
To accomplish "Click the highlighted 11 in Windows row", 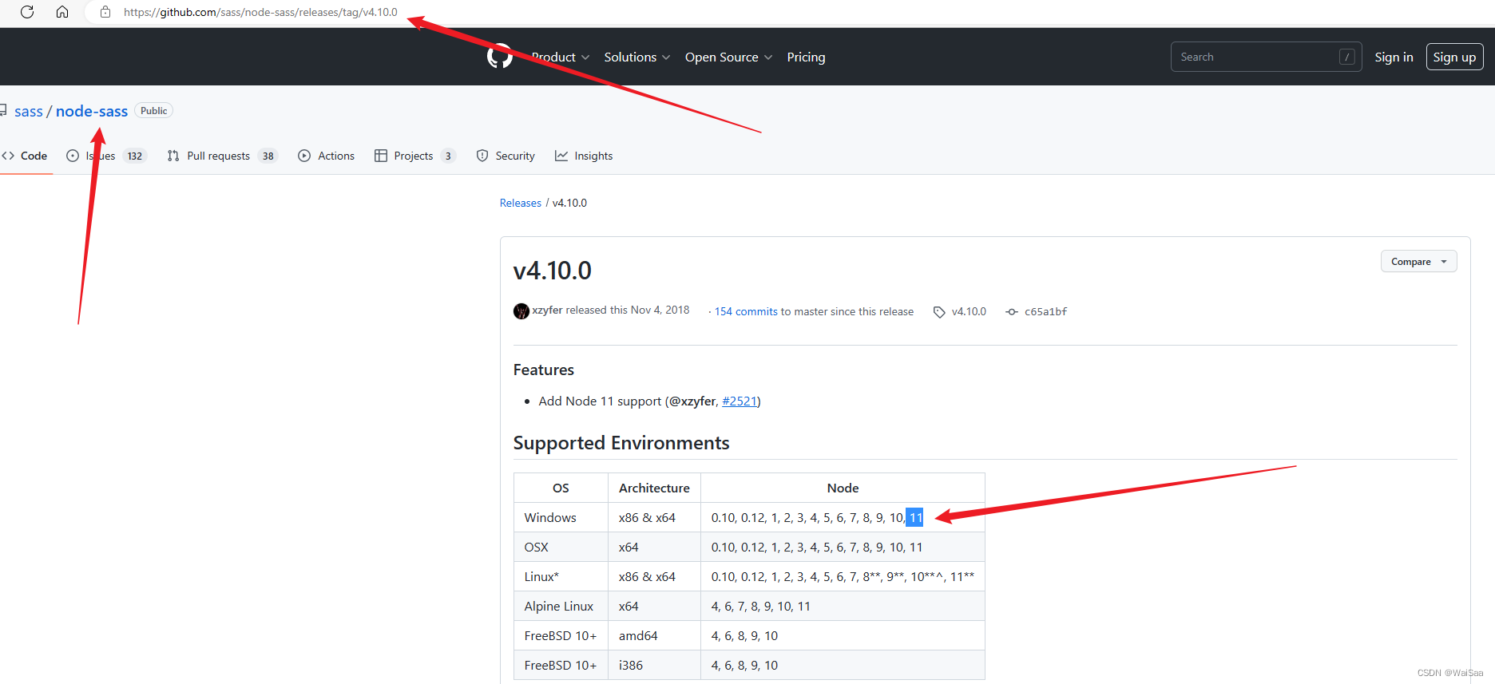I will pyautogui.click(x=915, y=517).
